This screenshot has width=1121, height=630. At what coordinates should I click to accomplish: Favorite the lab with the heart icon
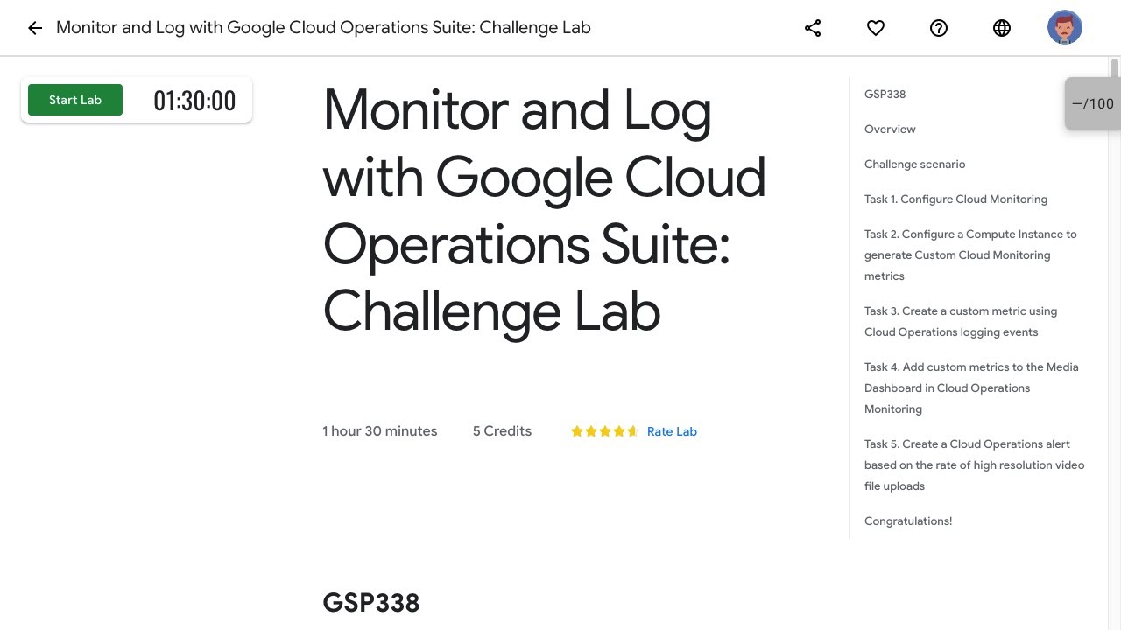[876, 28]
